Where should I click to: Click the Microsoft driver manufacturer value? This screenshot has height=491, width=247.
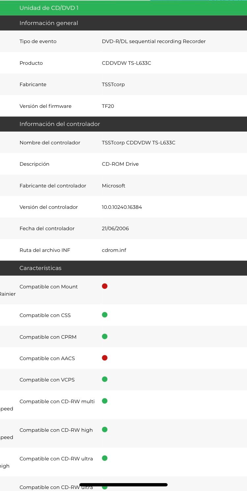point(114,186)
